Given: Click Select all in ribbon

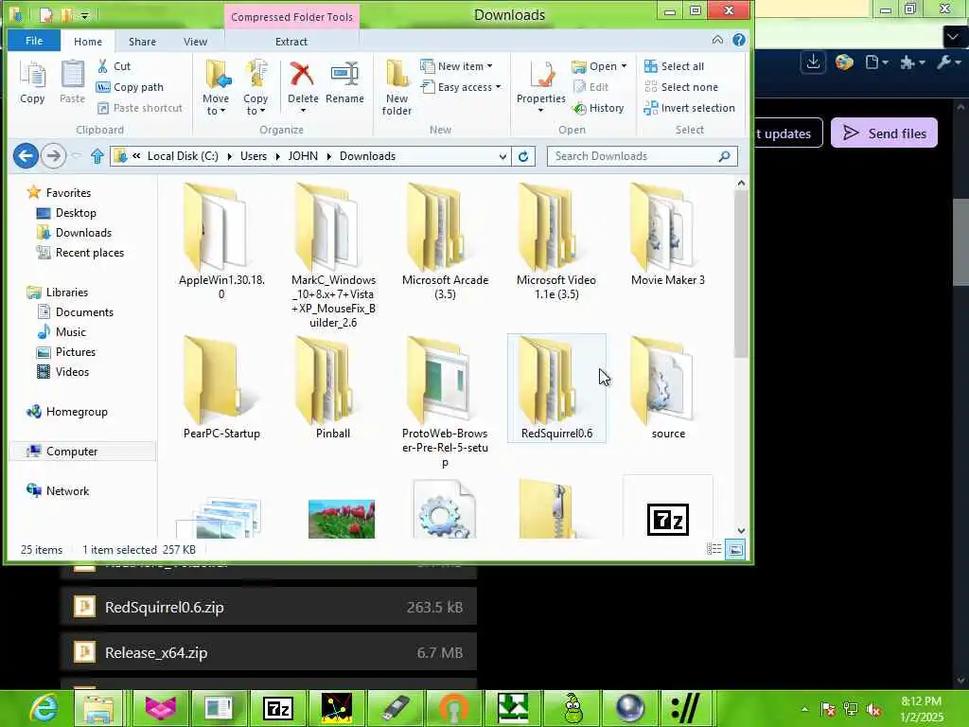Looking at the screenshot, I should (674, 66).
